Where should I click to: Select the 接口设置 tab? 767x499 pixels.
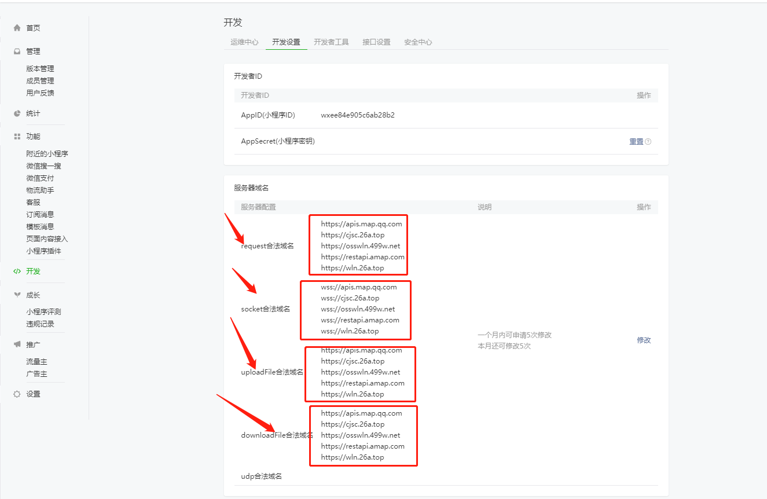(376, 42)
